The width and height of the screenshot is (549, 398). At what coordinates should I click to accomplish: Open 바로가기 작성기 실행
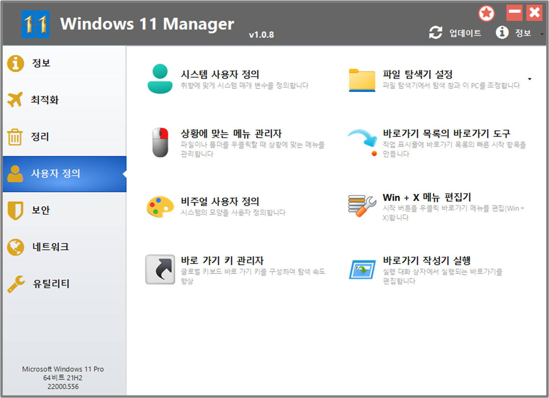(x=427, y=261)
